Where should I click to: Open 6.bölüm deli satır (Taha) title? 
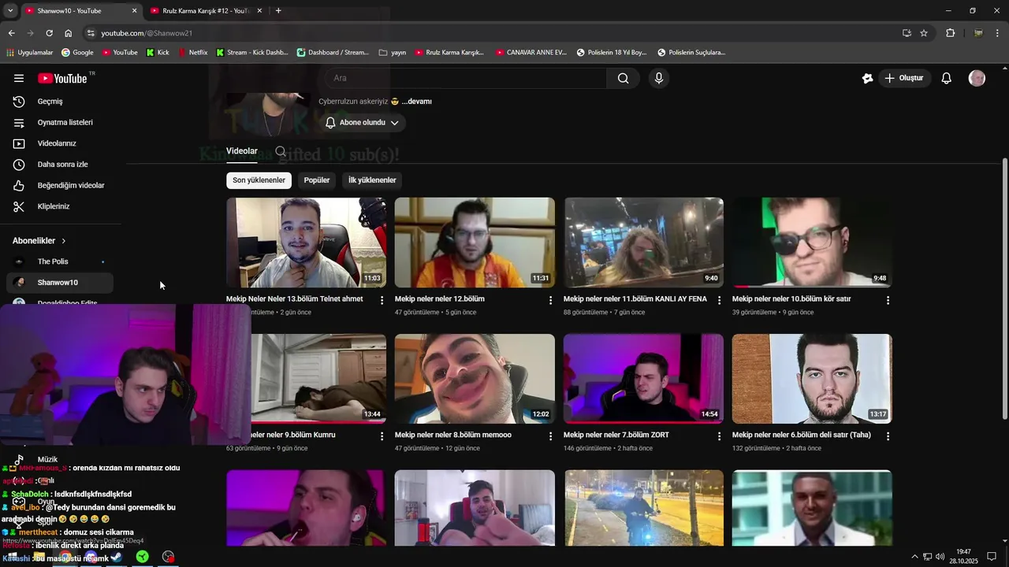(x=801, y=435)
